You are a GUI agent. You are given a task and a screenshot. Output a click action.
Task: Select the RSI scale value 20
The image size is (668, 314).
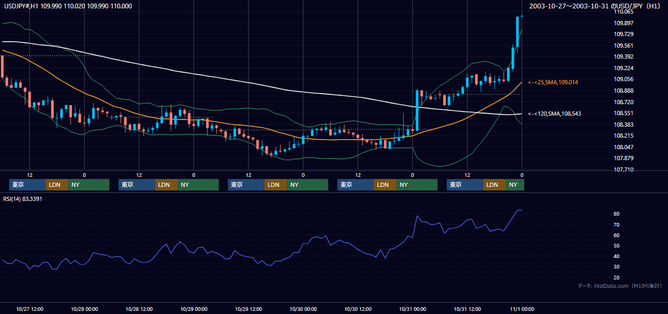tap(617, 277)
